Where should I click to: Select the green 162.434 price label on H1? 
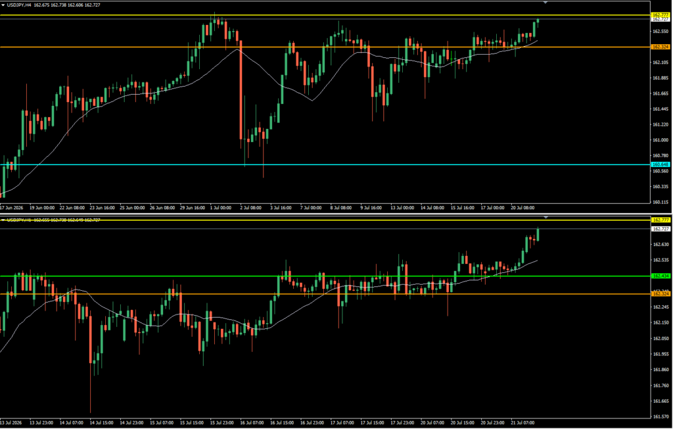click(x=661, y=276)
